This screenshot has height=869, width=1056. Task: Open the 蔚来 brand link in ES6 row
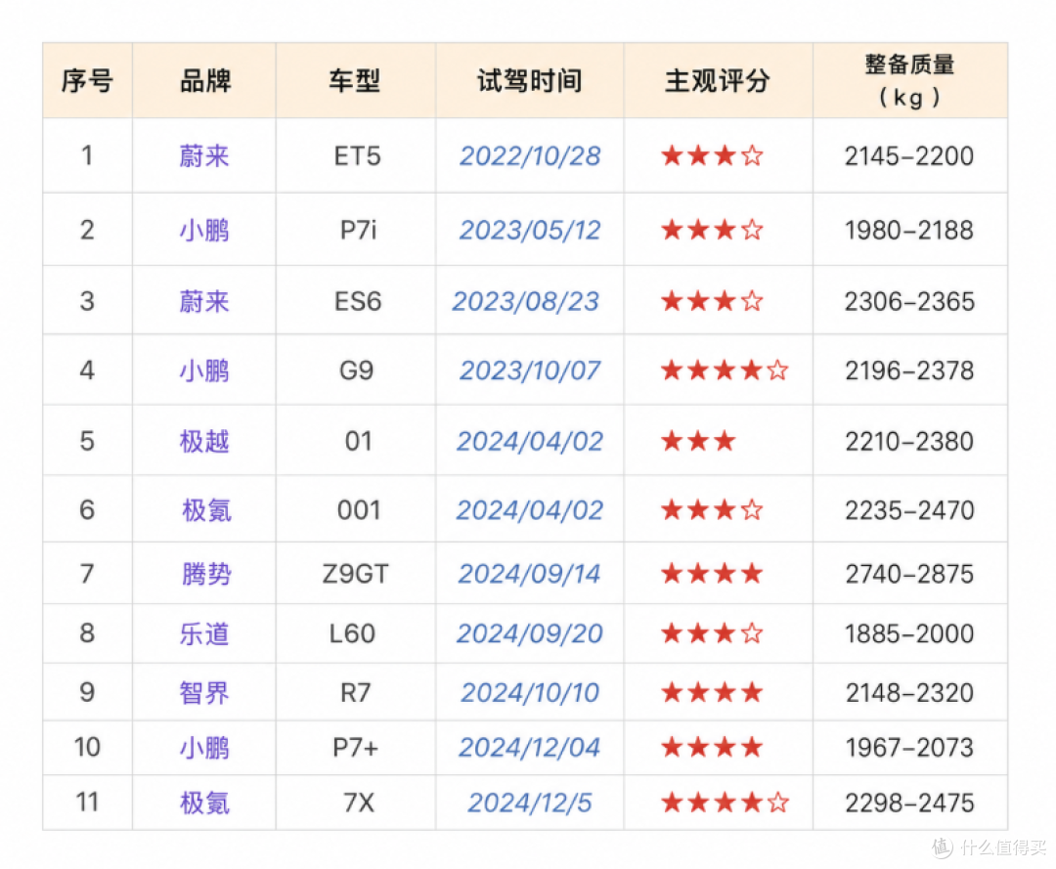point(204,301)
